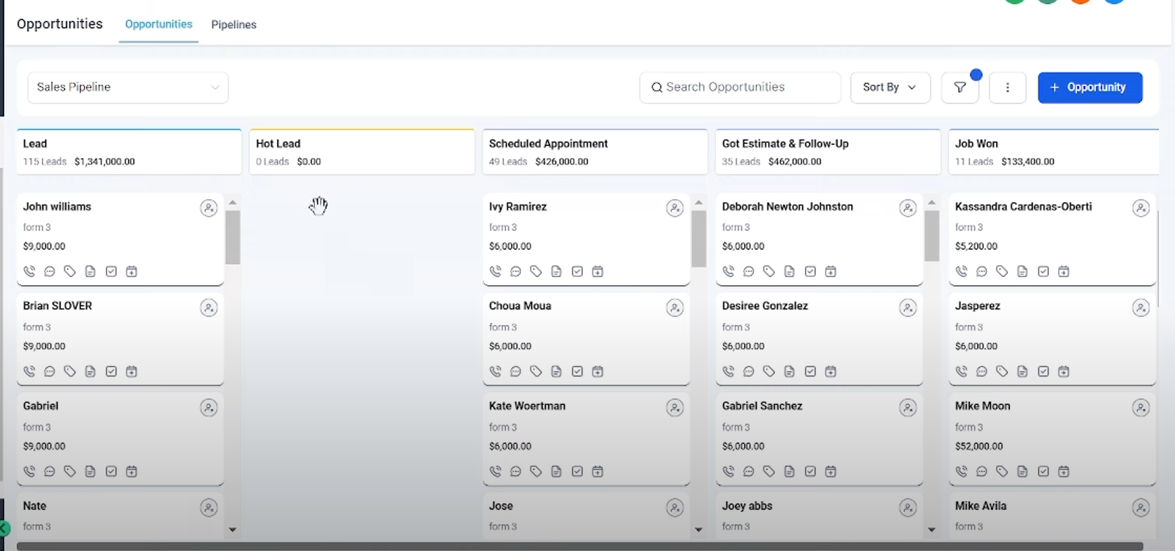Expand the Sales Pipeline dropdown
1175x551 pixels.
(128, 87)
